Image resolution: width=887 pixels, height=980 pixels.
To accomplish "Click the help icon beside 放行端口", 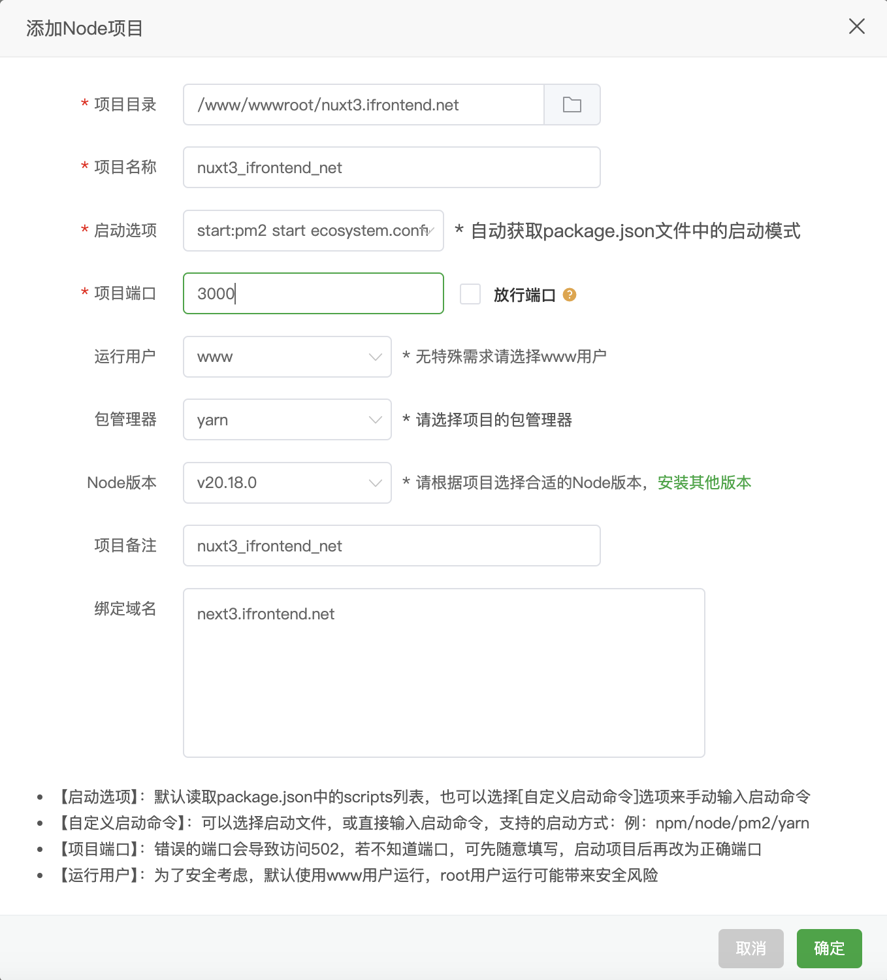I will (570, 295).
